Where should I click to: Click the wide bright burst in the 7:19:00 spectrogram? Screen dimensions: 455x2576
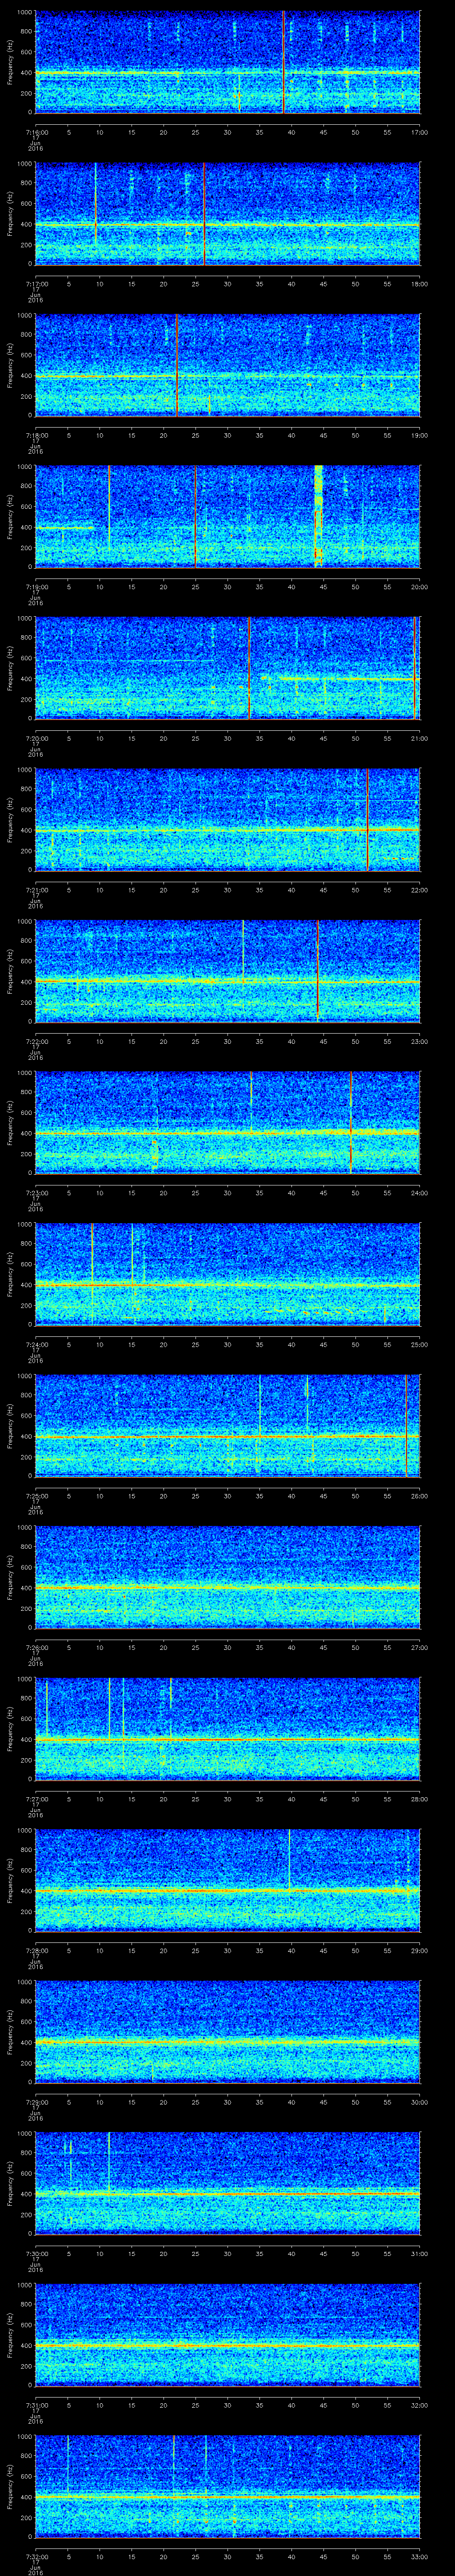coord(319,517)
